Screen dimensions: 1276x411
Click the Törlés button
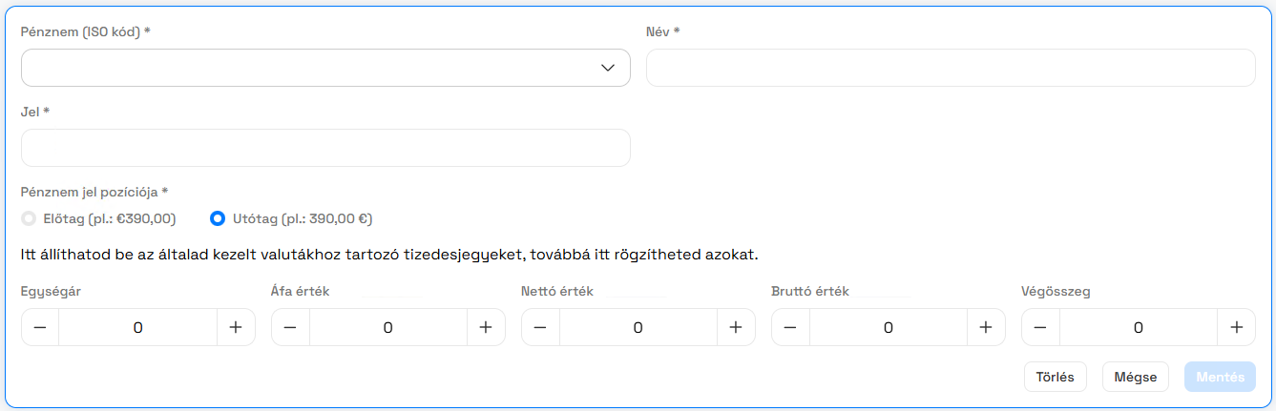click(1055, 377)
